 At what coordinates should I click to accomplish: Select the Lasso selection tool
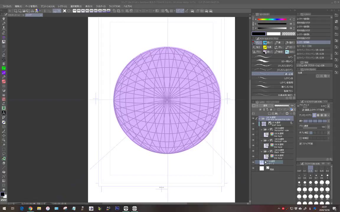[4, 154]
